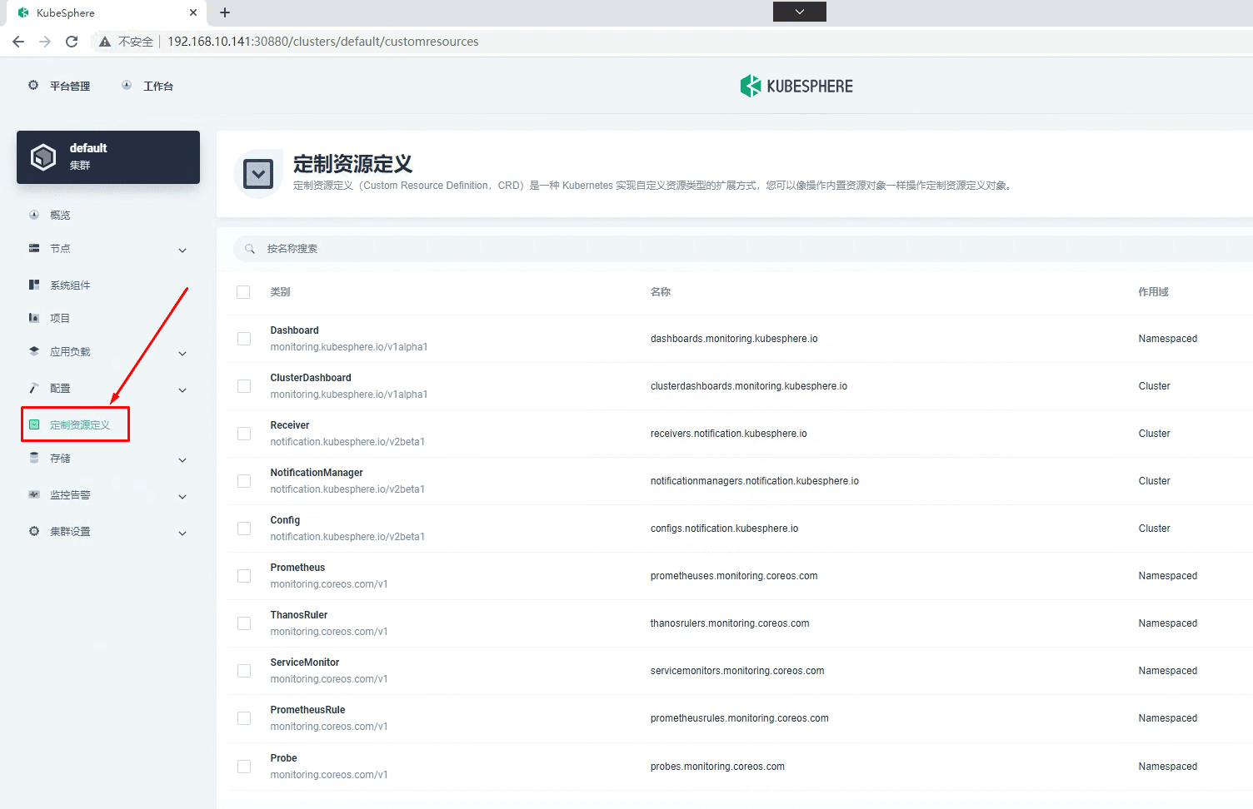Click the 作用域 column header
Screen dimensions: 1253x809
(1153, 292)
